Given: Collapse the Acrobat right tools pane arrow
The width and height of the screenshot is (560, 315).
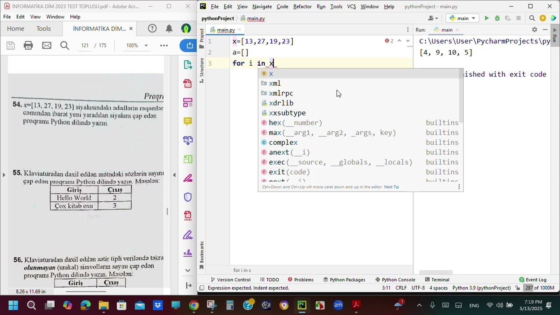Looking at the screenshot, I should click(174, 175).
